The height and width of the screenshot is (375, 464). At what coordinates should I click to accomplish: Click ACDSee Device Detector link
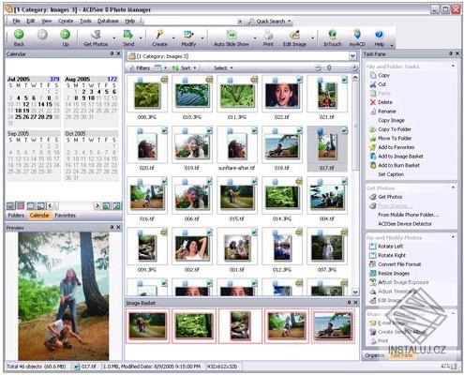(405, 224)
